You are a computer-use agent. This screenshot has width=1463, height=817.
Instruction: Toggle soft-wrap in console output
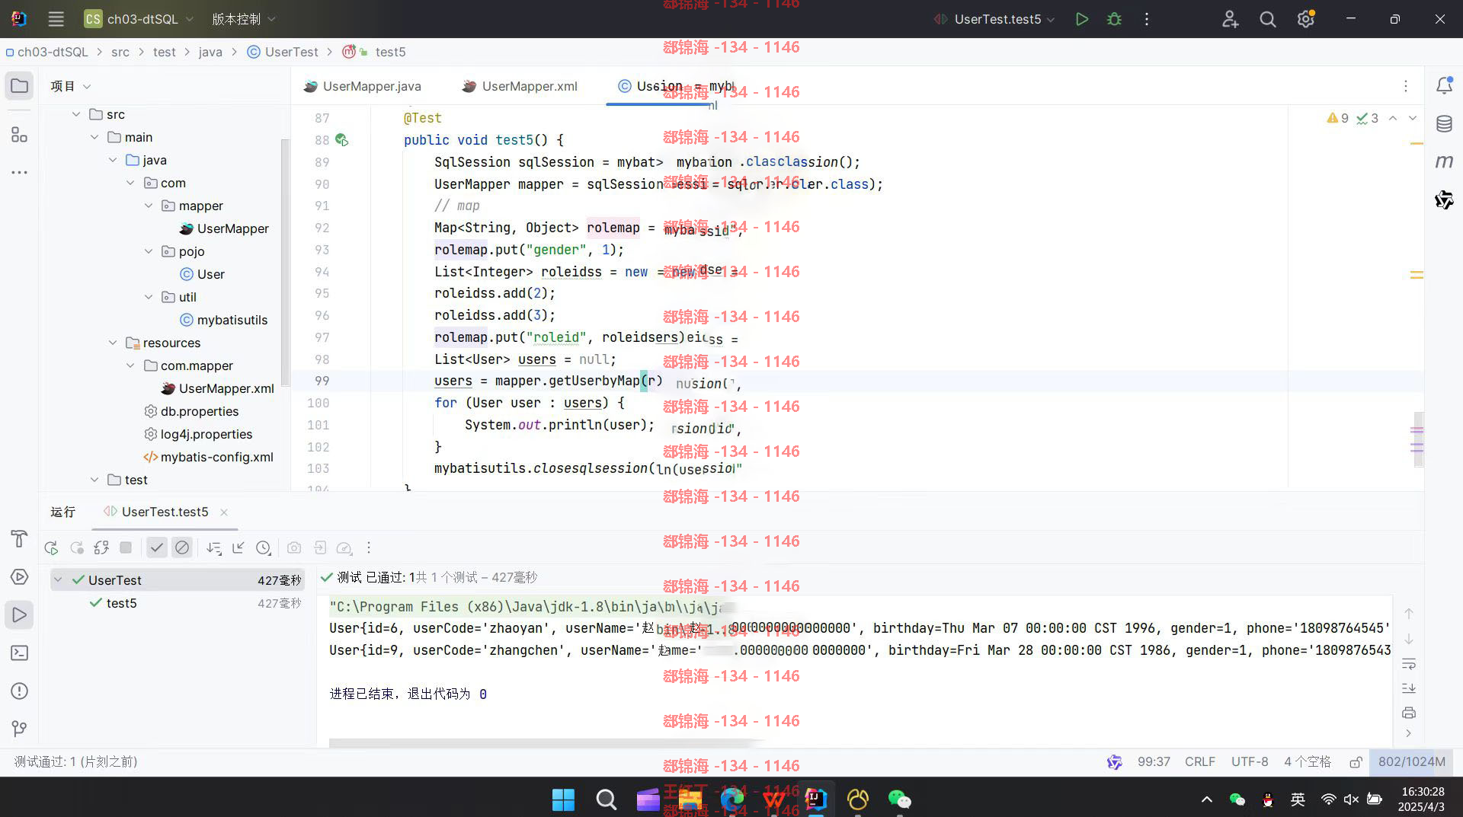point(1408,664)
